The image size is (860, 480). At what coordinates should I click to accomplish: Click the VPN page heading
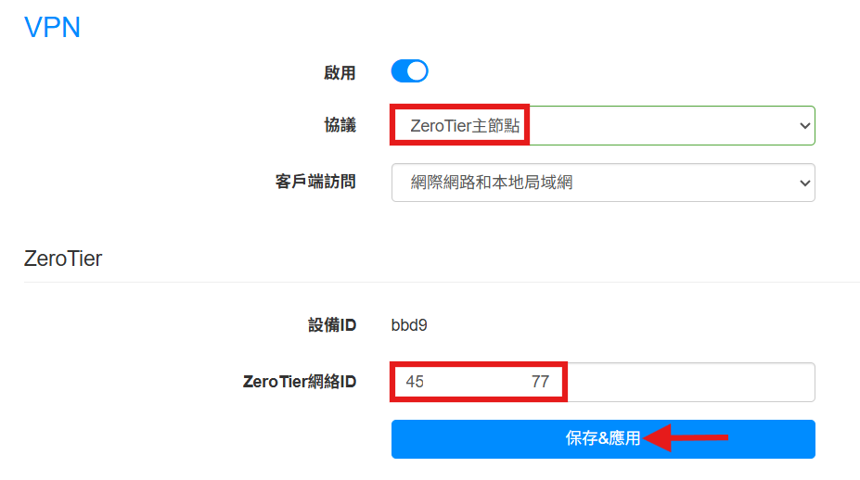[x=52, y=28]
